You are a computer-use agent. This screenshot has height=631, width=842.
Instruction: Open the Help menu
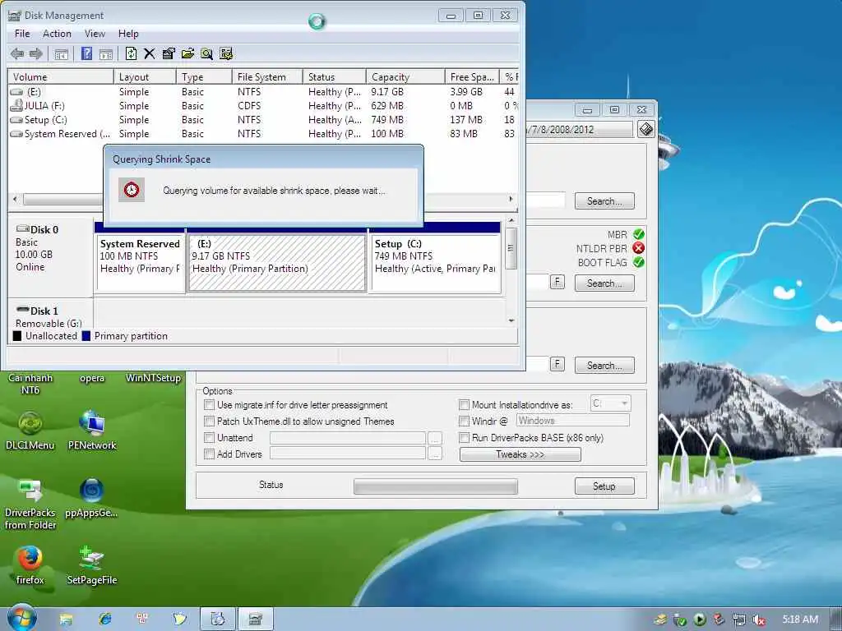click(x=128, y=34)
